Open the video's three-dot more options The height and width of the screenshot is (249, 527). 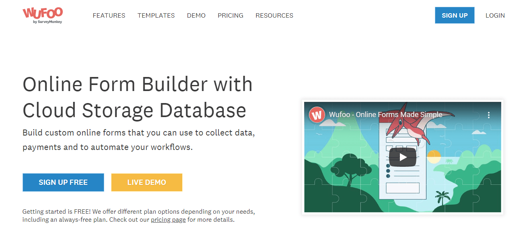coord(488,115)
